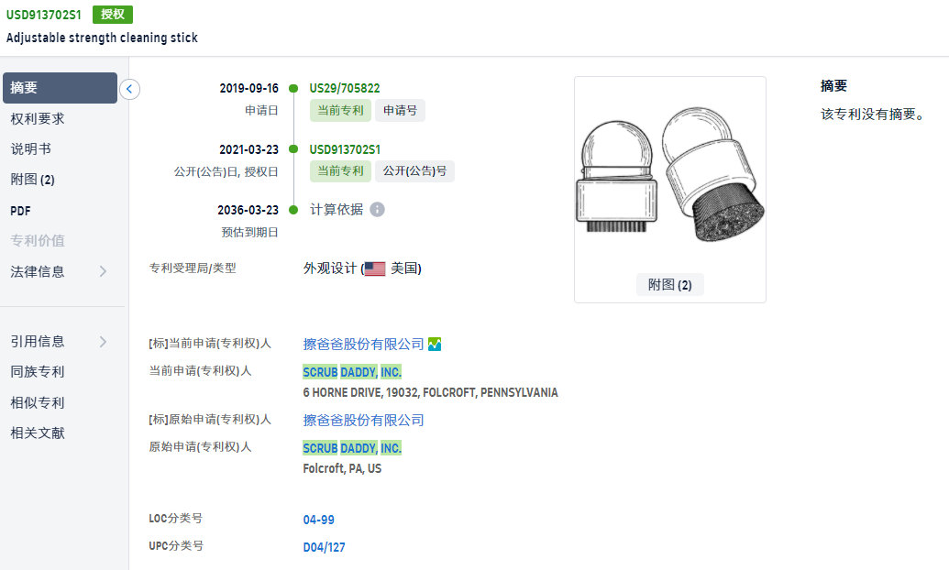This screenshot has height=570, width=949.
Task: Click the estimated expiry date 2036-03-23
Action: pyautogui.click(x=248, y=210)
